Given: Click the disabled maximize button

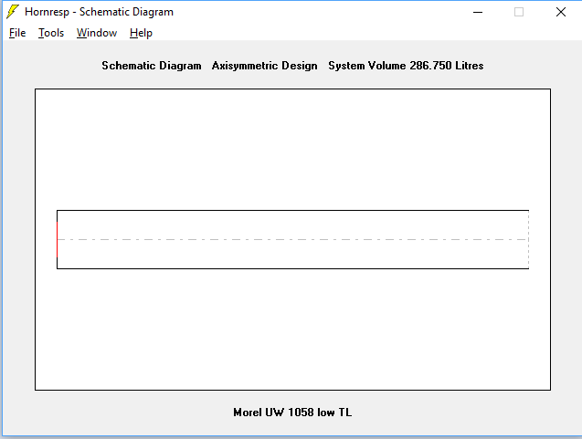Looking at the screenshot, I should [519, 12].
